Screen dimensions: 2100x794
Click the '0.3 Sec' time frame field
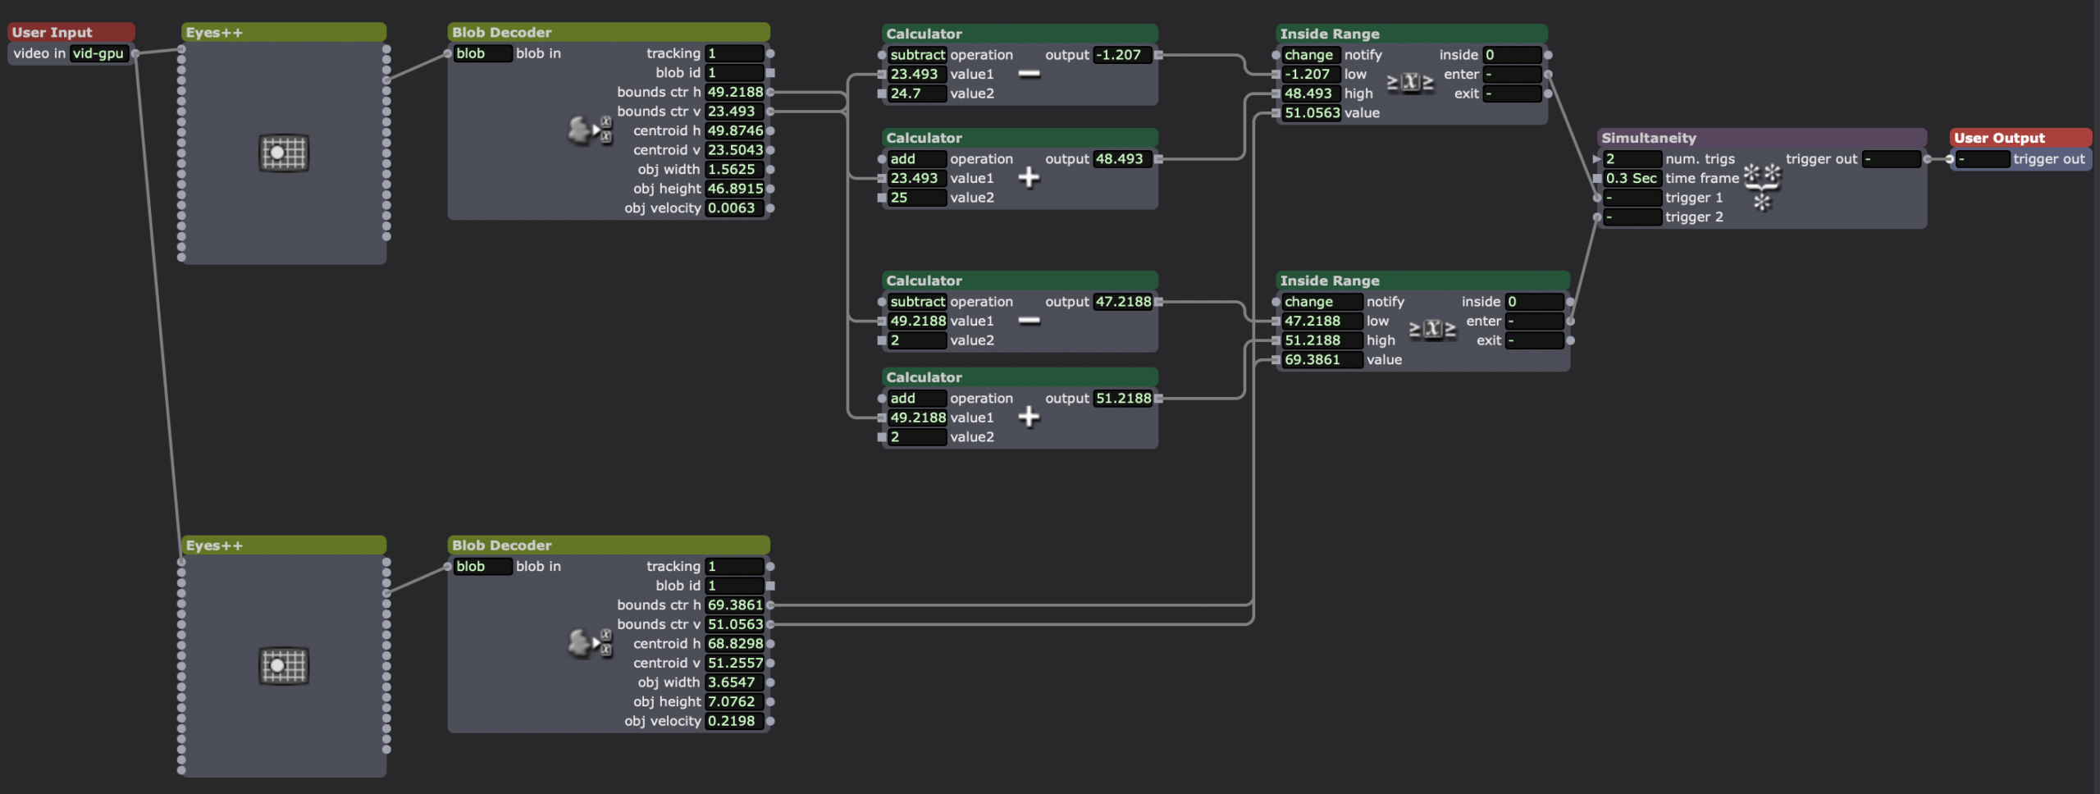coord(1632,178)
